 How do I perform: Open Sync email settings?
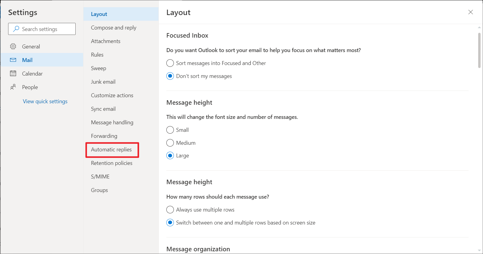click(x=121, y=109)
